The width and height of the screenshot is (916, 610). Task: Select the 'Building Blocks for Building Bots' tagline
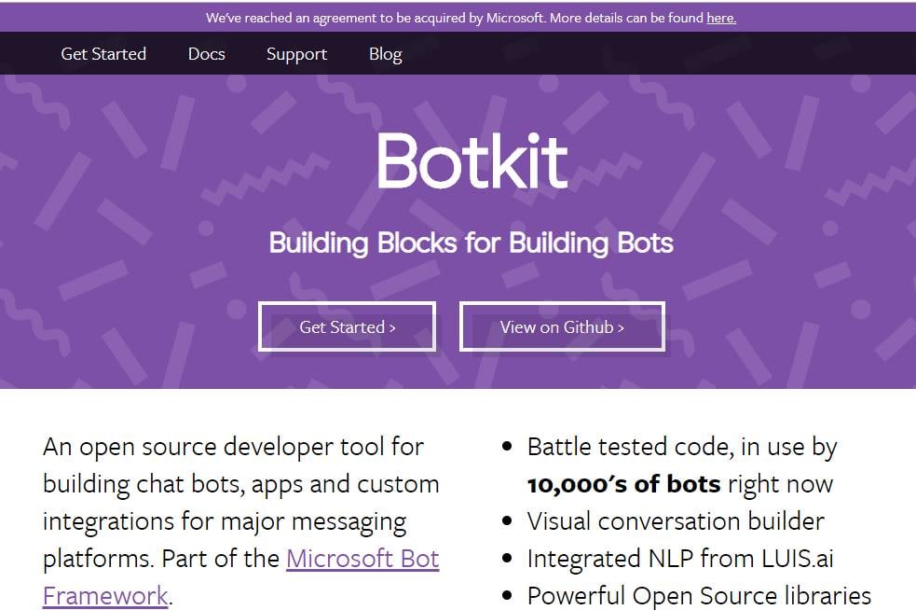471,243
